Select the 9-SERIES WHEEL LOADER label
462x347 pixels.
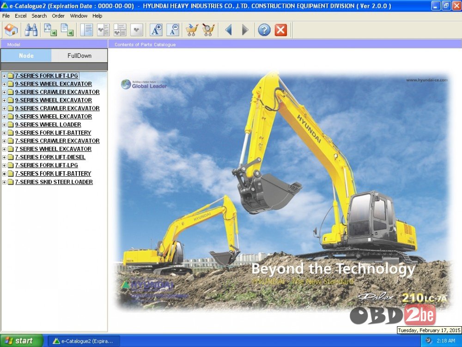click(48, 124)
